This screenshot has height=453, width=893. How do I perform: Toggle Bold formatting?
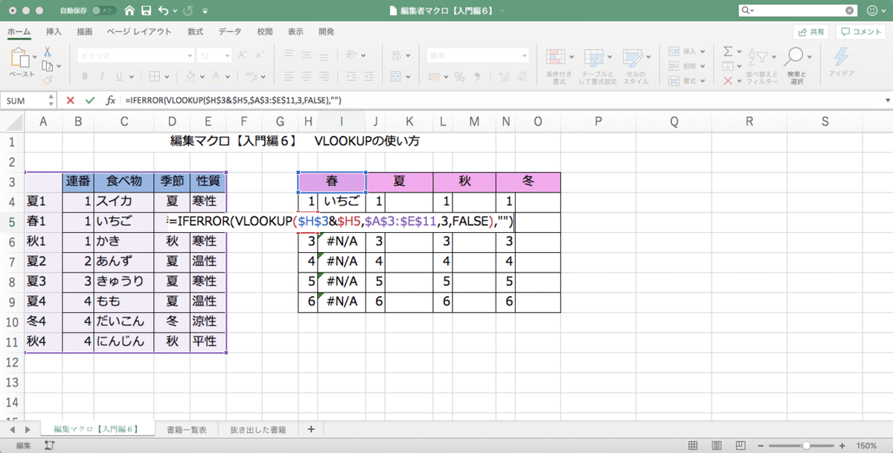[85, 77]
